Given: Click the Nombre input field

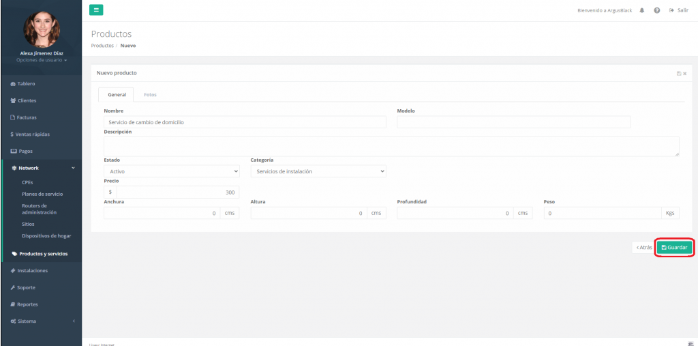Looking at the screenshot, I should click(245, 122).
